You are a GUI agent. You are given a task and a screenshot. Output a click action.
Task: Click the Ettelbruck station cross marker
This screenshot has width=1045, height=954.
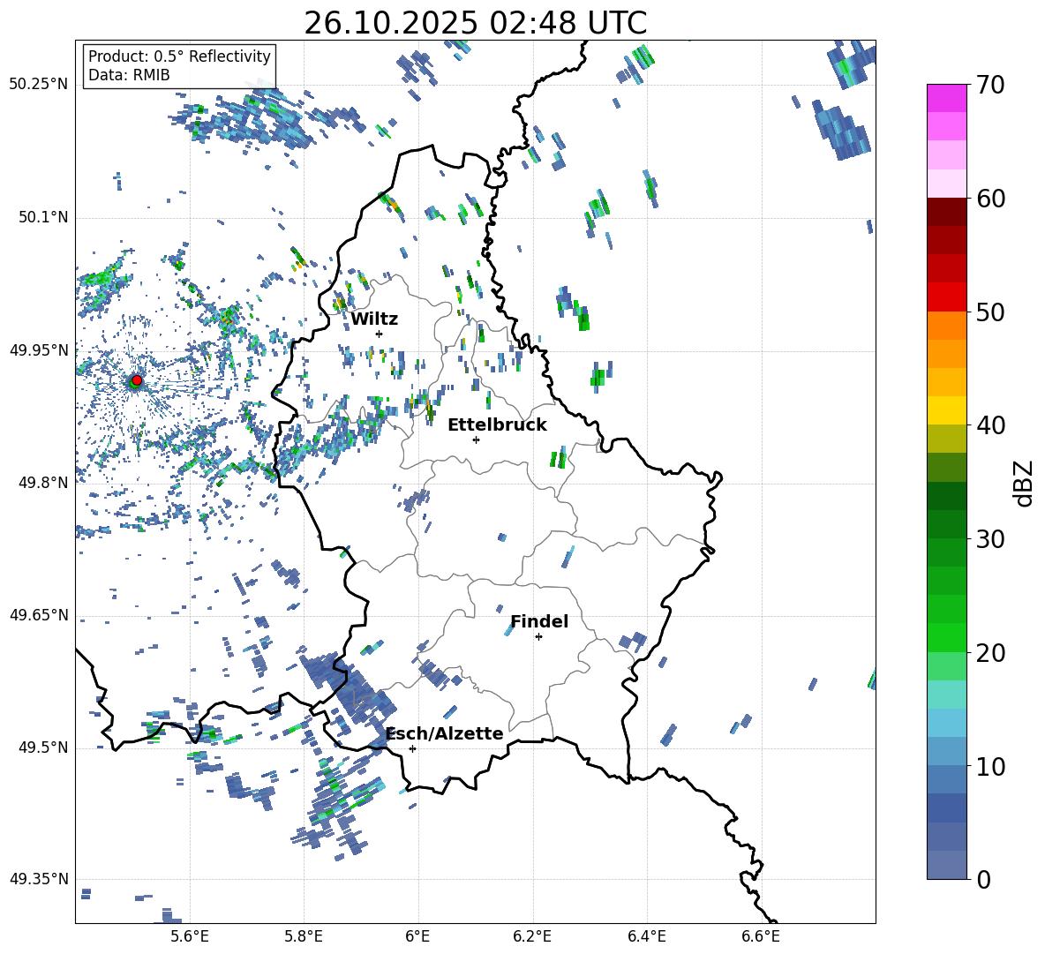click(x=476, y=439)
